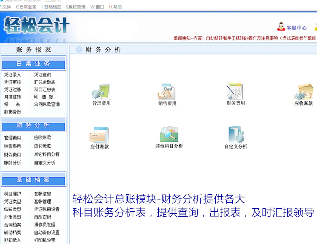Click the 客服中心 support agent icon
The width and height of the screenshot is (317, 244).
[x=281, y=27]
